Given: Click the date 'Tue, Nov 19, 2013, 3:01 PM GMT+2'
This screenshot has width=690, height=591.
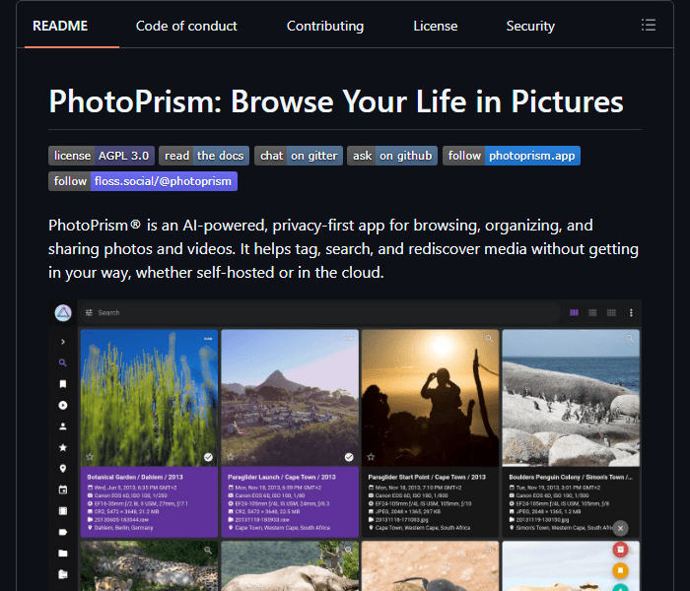Looking at the screenshot, I should click(558, 488).
